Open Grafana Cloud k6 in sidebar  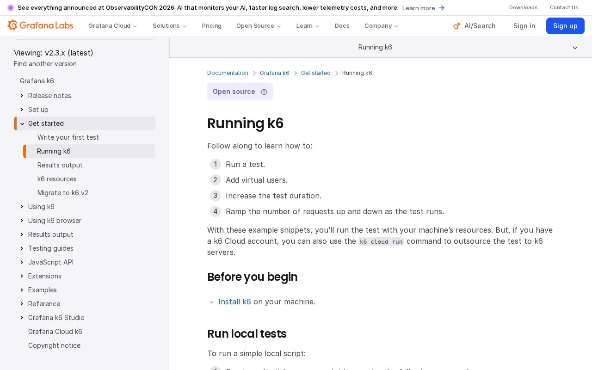(x=55, y=332)
